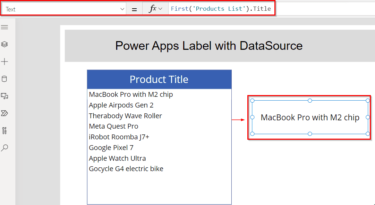
Task: Select Google Pixel 7 in the product list
Action: pos(111,147)
